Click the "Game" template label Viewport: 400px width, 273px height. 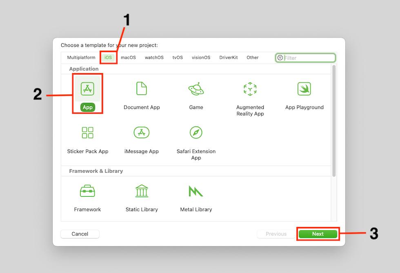pyautogui.click(x=196, y=107)
